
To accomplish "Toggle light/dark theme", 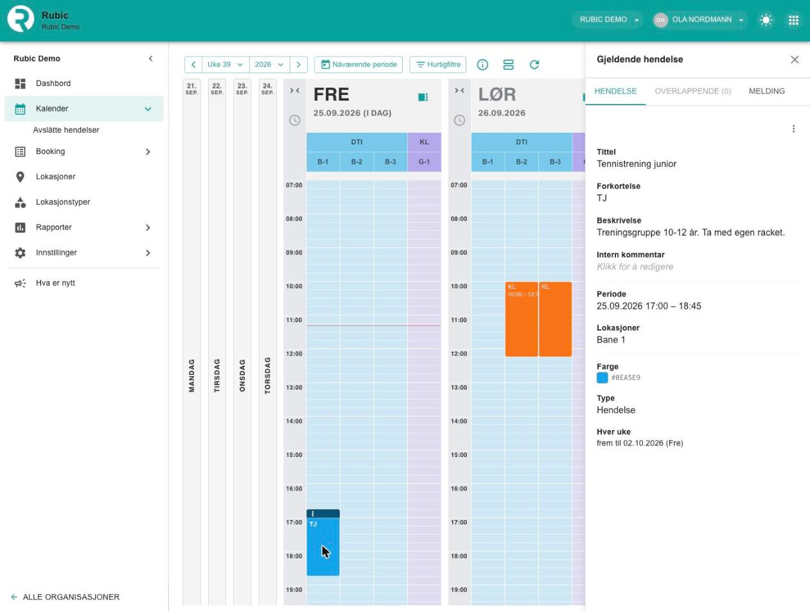I will tap(766, 20).
